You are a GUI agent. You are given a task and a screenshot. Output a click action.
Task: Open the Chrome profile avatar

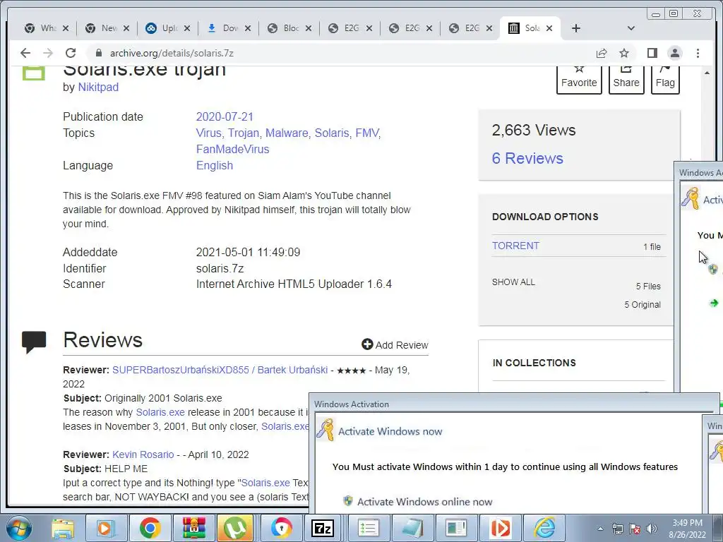[x=675, y=53]
